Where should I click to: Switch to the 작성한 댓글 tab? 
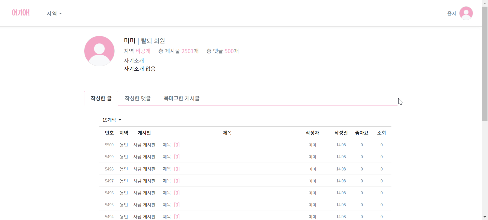coord(138,98)
